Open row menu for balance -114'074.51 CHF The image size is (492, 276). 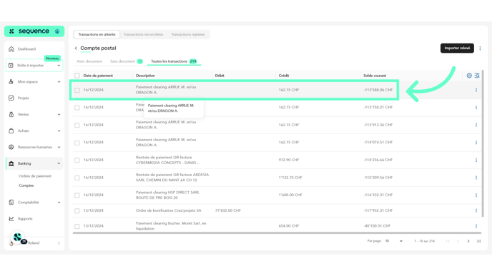(476, 143)
